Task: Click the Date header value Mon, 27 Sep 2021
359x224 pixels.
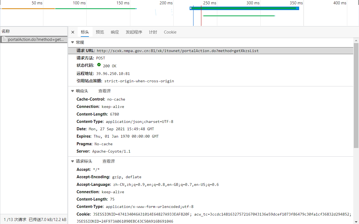Action: (x=121, y=129)
